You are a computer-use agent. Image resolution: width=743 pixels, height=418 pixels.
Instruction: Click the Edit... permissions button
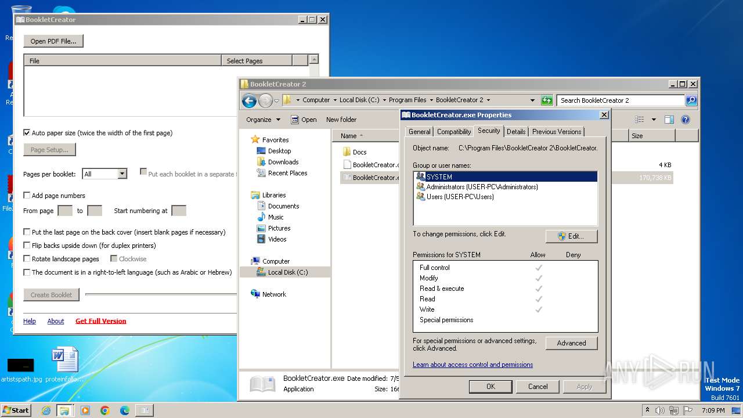click(571, 236)
